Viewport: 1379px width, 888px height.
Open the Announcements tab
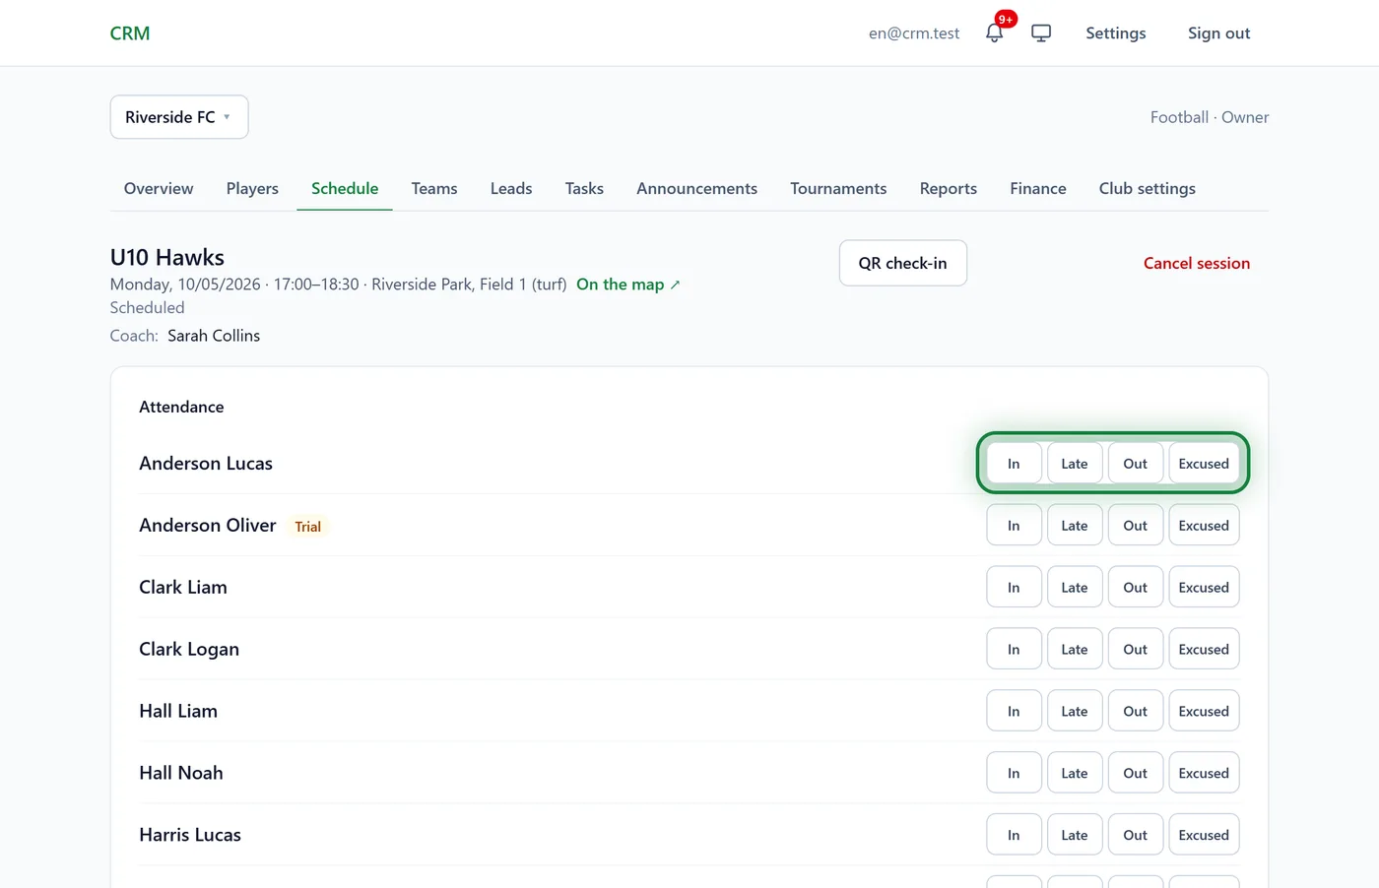point(696,188)
